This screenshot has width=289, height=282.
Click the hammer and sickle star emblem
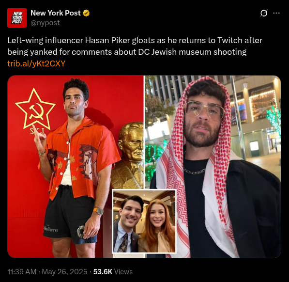pyautogui.click(x=35, y=109)
